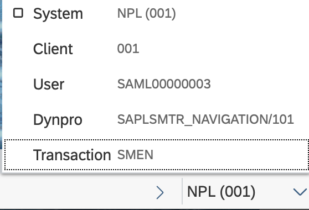Click the right chevron in status bar

click(x=160, y=192)
